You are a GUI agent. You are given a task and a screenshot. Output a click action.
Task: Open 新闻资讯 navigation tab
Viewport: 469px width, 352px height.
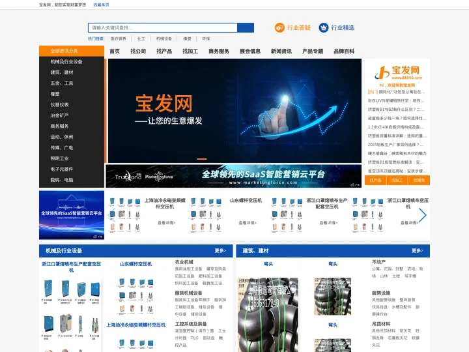tap(281, 51)
